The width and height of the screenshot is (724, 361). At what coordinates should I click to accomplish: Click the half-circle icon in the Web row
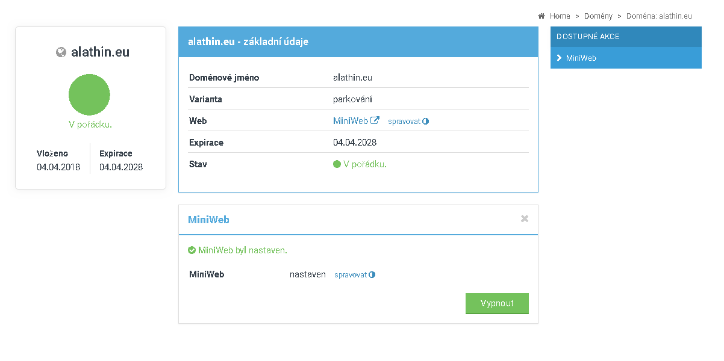(x=426, y=121)
